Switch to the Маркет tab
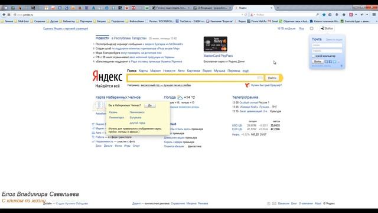 (x=155, y=71)
